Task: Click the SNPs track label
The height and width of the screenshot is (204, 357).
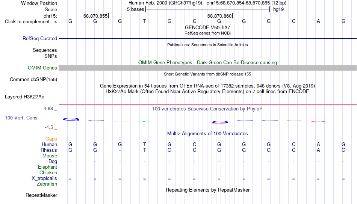Action: (x=51, y=56)
